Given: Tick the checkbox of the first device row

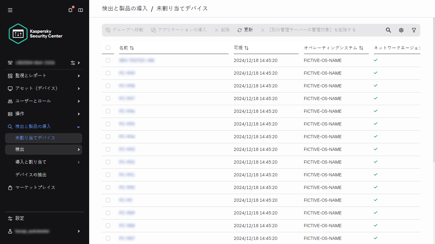Looking at the screenshot, I should [x=108, y=60].
